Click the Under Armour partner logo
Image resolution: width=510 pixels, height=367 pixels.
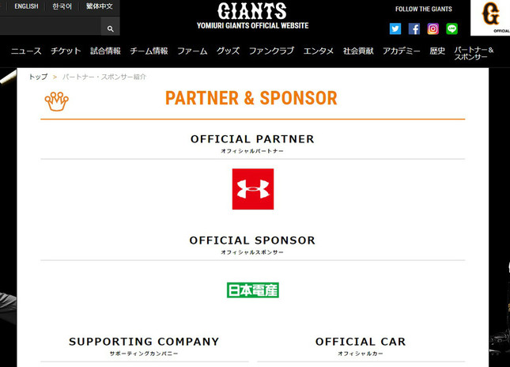pos(253,189)
